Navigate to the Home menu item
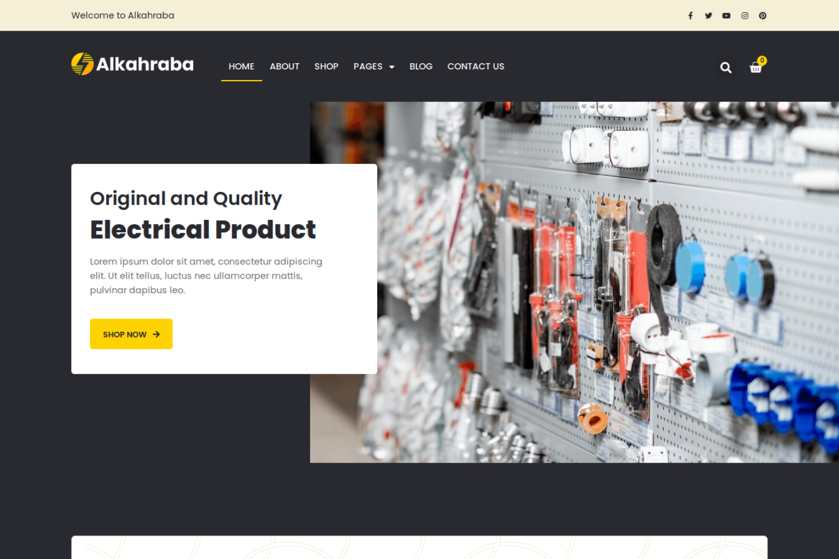Image resolution: width=839 pixels, height=559 pixels. pyautogui.click(x=241, y=66)
